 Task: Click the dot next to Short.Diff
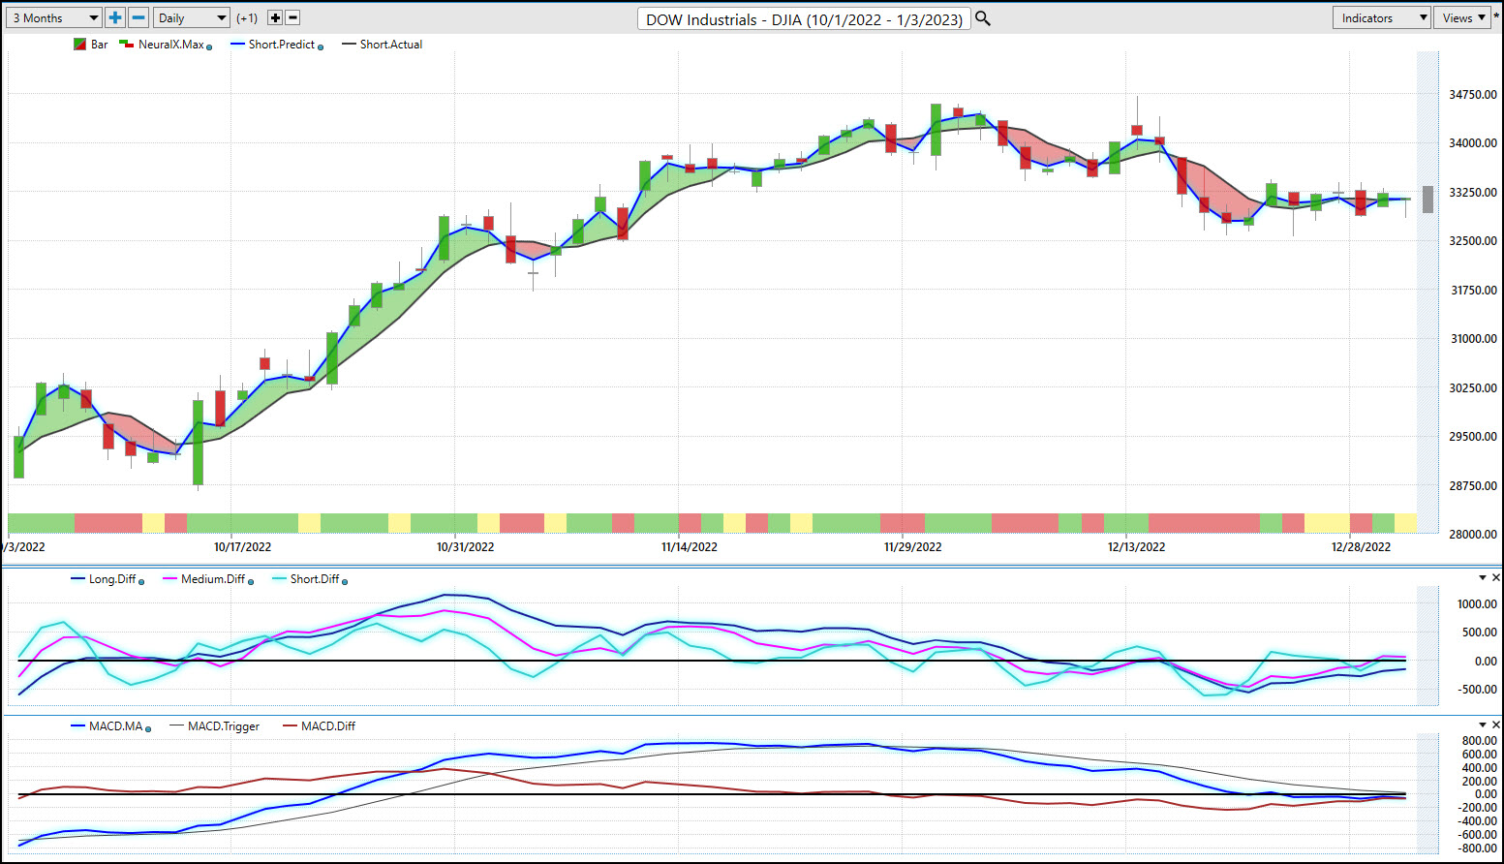[345, 581]
